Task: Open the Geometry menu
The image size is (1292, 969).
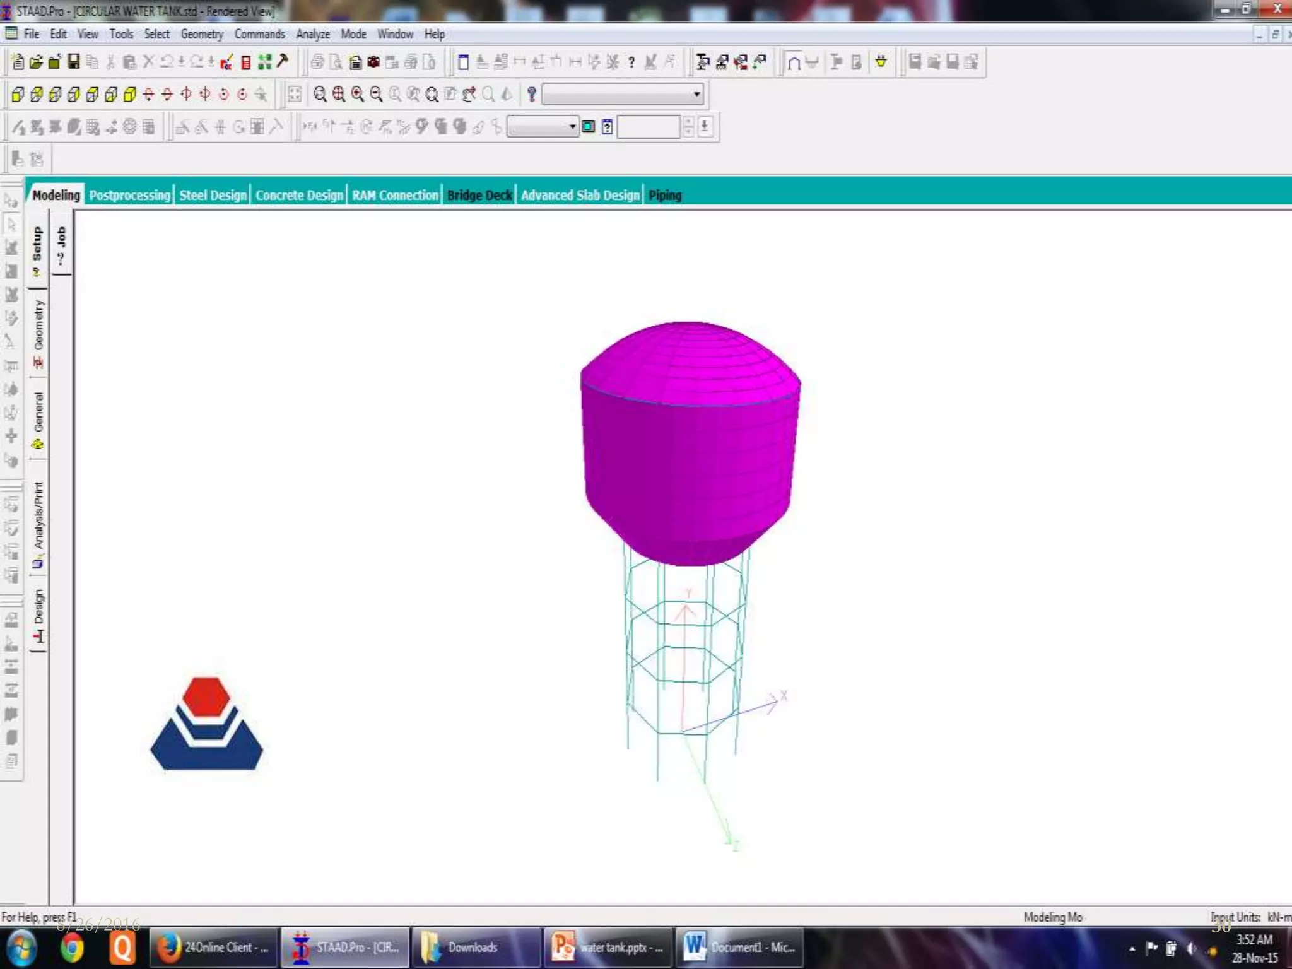Action: click(202, 34)
